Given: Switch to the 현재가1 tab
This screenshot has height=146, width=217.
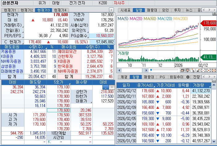Looking at the screenshot, I should (x=10, y=10).
